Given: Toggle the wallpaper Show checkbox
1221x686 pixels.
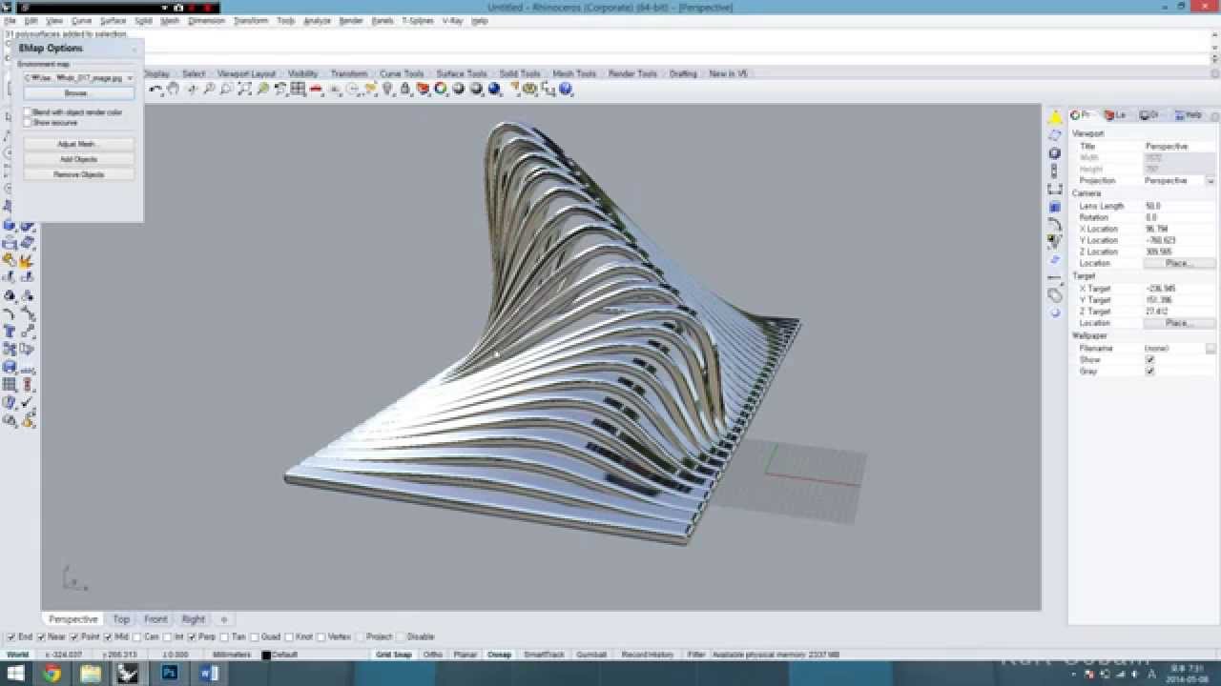Looking at the screenshot, I should click(x=1149, y=359).
